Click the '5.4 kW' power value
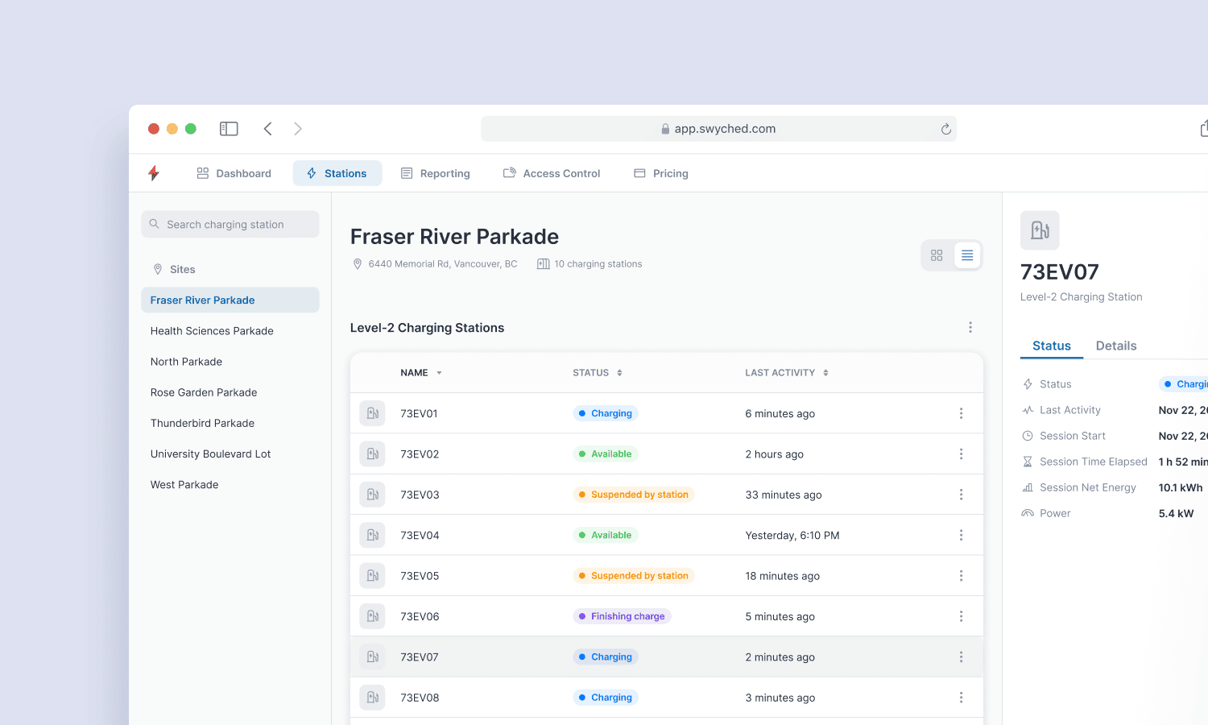Screen dimensions: 1208x725 pyautogui.click(x=1177, y=513)
